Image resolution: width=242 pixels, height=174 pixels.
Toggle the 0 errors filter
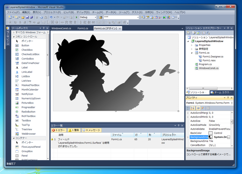point(59,130)
